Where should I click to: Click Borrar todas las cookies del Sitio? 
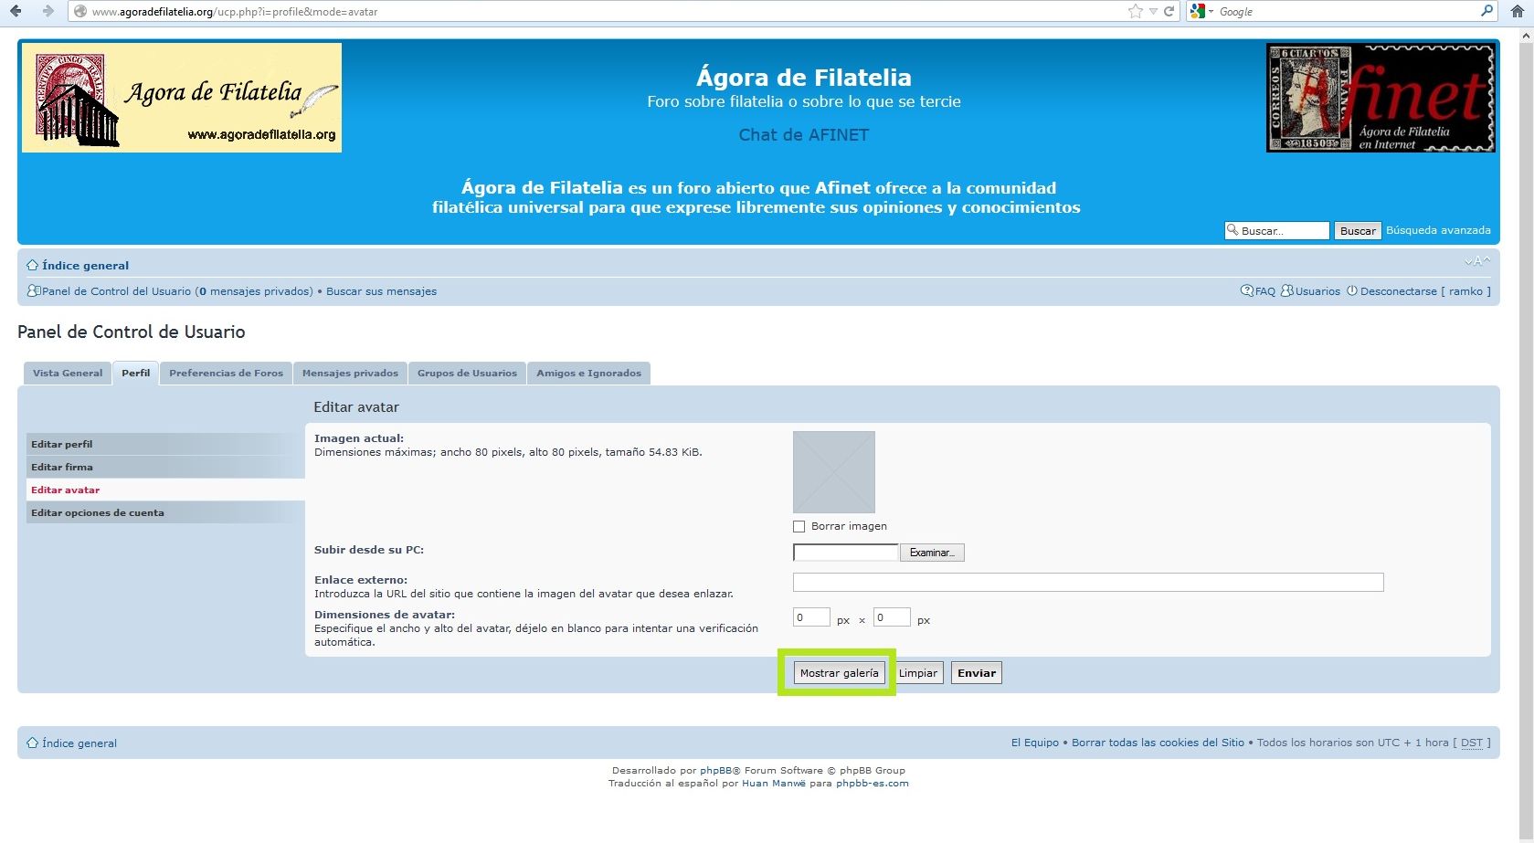point(1158,743)
